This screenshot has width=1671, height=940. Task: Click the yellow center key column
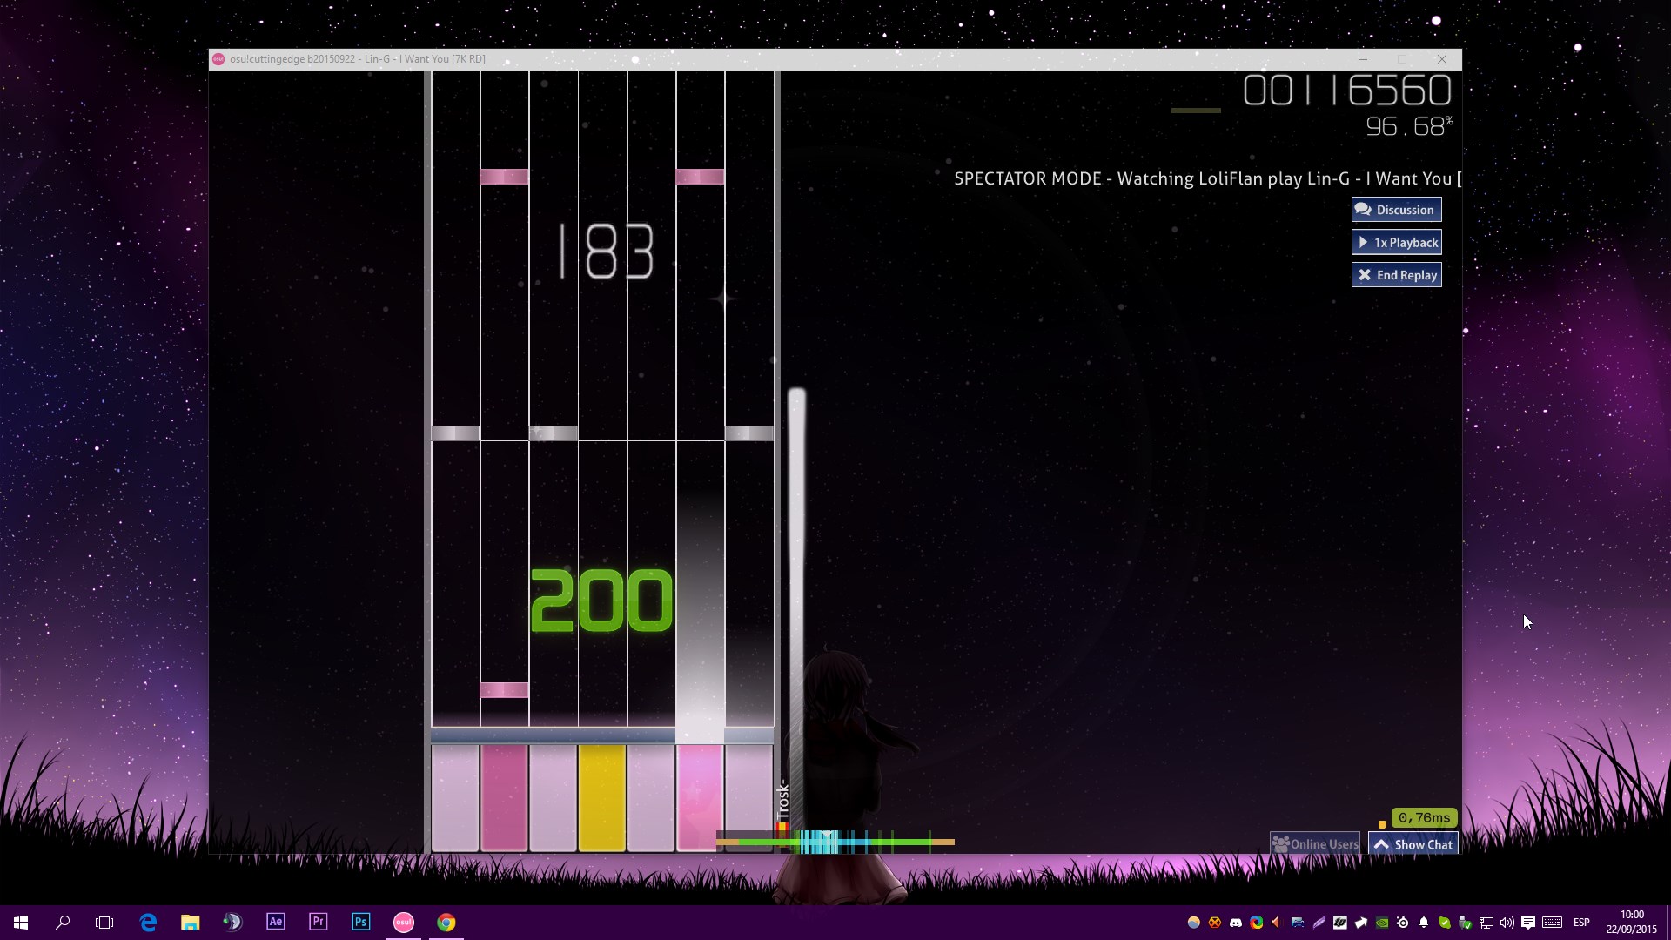(x=602, y=797)
